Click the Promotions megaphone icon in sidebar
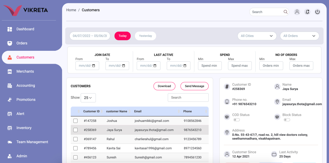The height and width of the screenshot is (163, 329). point(10,100)
